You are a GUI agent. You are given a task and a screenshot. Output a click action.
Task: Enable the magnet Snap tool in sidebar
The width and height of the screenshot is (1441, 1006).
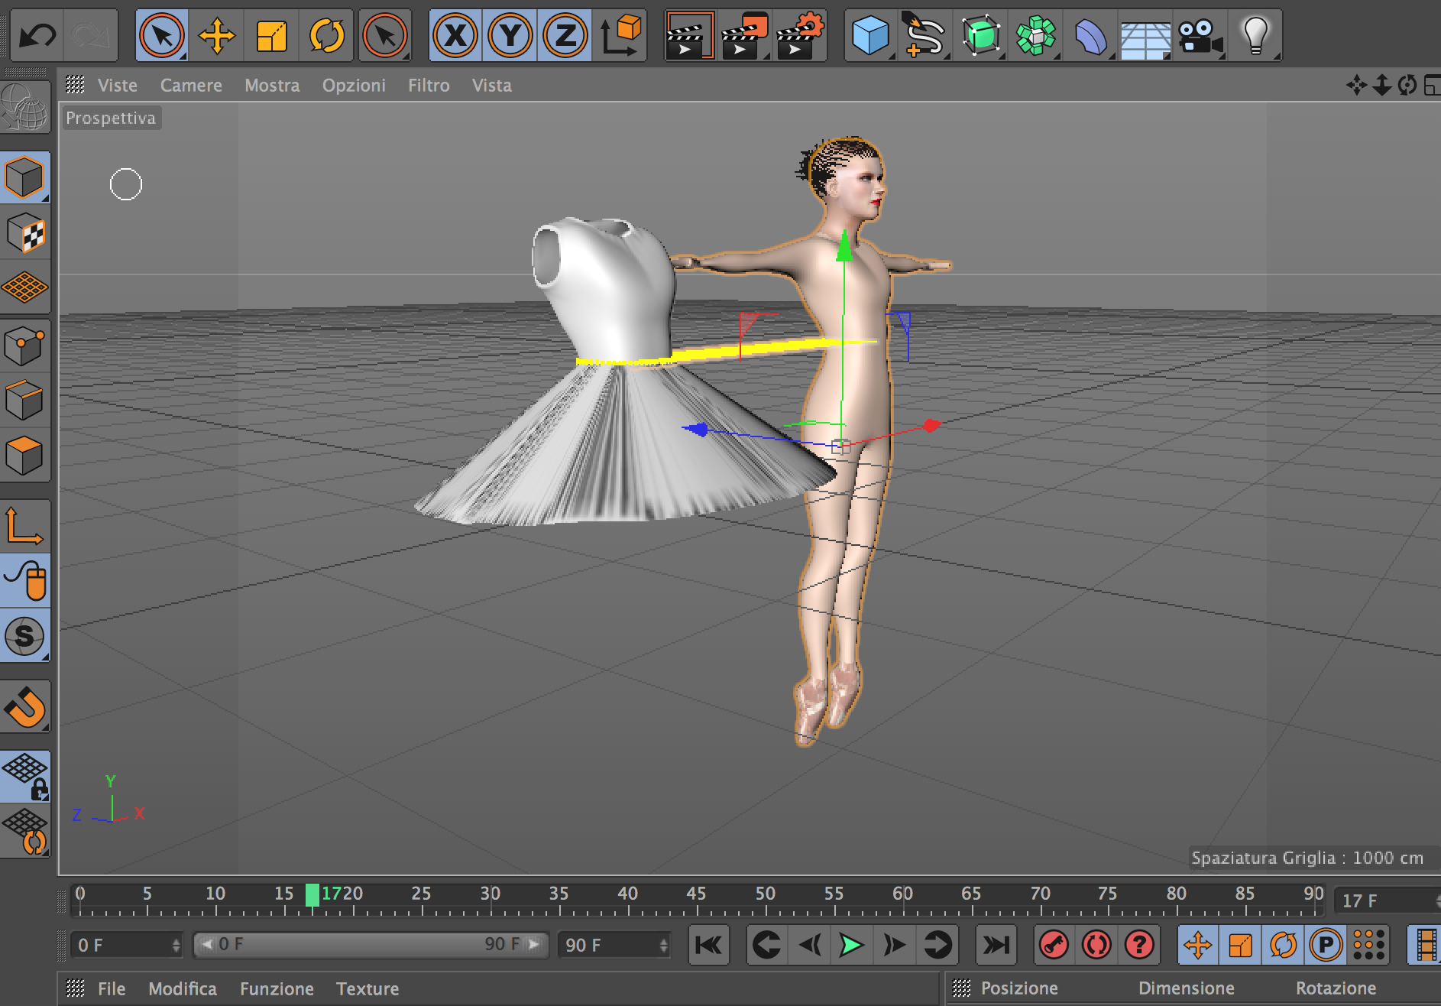pyautogui.click(x=25, y=706)
